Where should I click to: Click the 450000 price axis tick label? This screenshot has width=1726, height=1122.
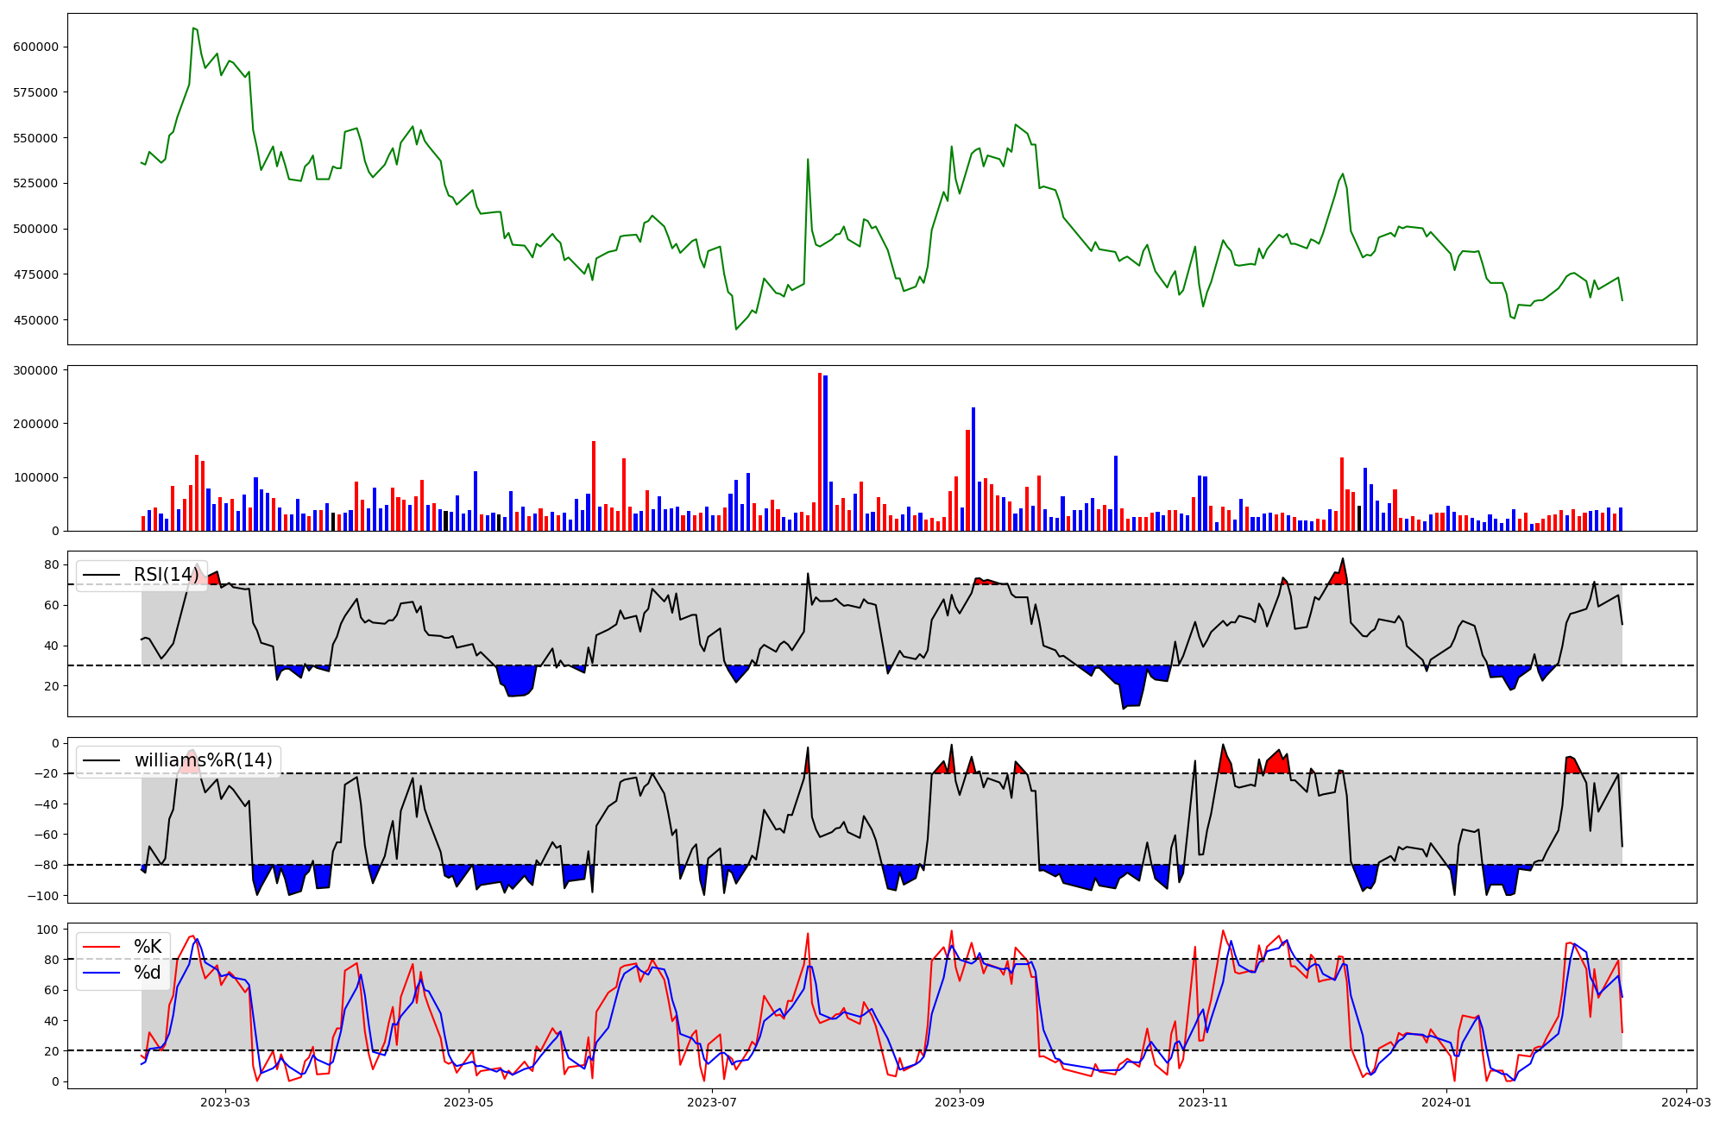coord(35,320)
